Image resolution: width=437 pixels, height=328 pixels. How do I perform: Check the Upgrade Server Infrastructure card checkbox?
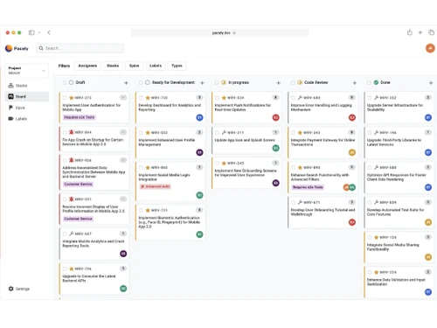[x=370, y=98]
